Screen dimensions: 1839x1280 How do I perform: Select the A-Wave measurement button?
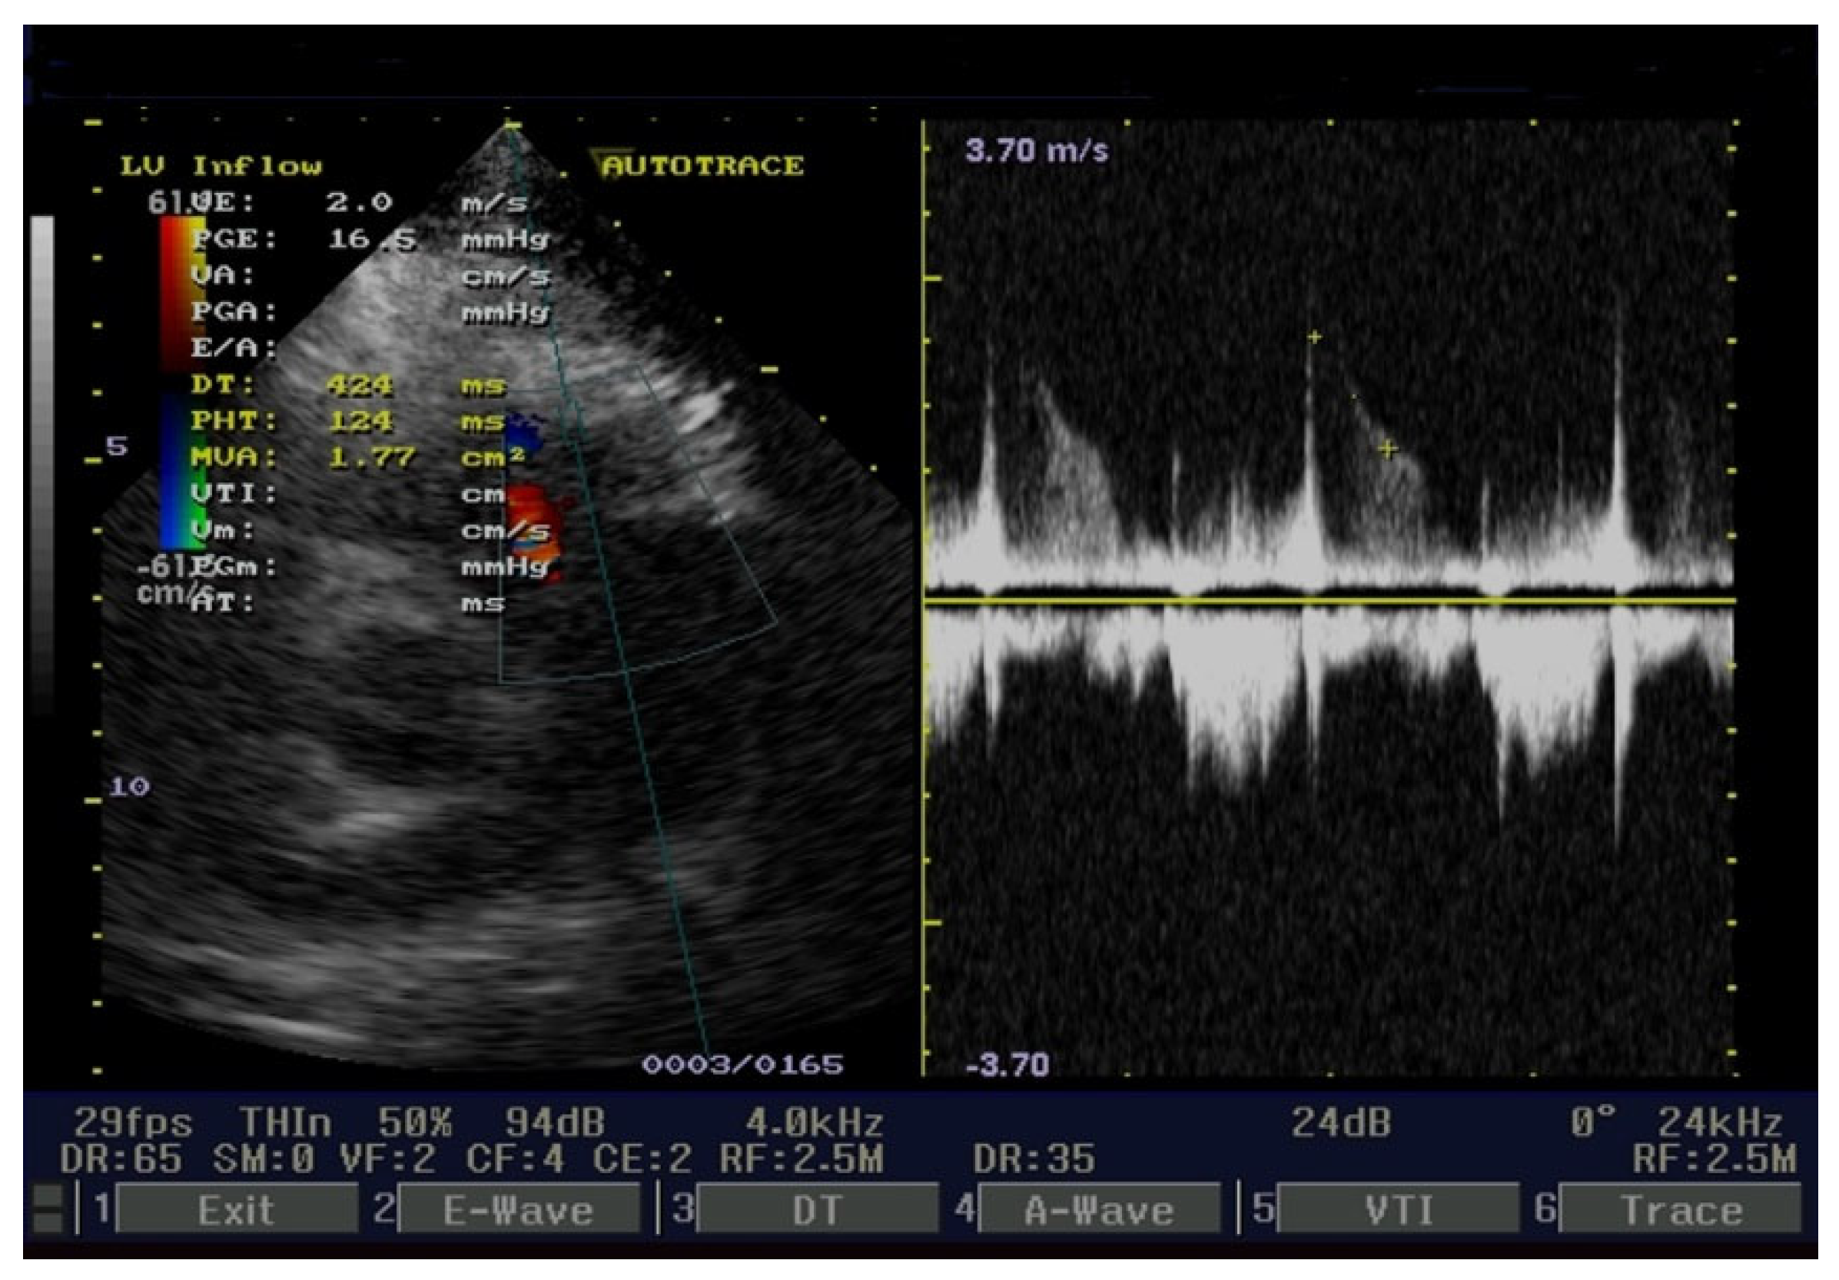(x=1099, y=1209)
